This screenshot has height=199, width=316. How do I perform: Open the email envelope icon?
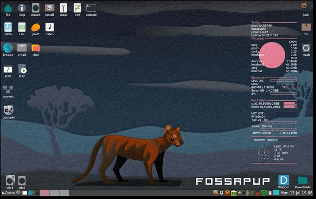click(x=22, y=48)
